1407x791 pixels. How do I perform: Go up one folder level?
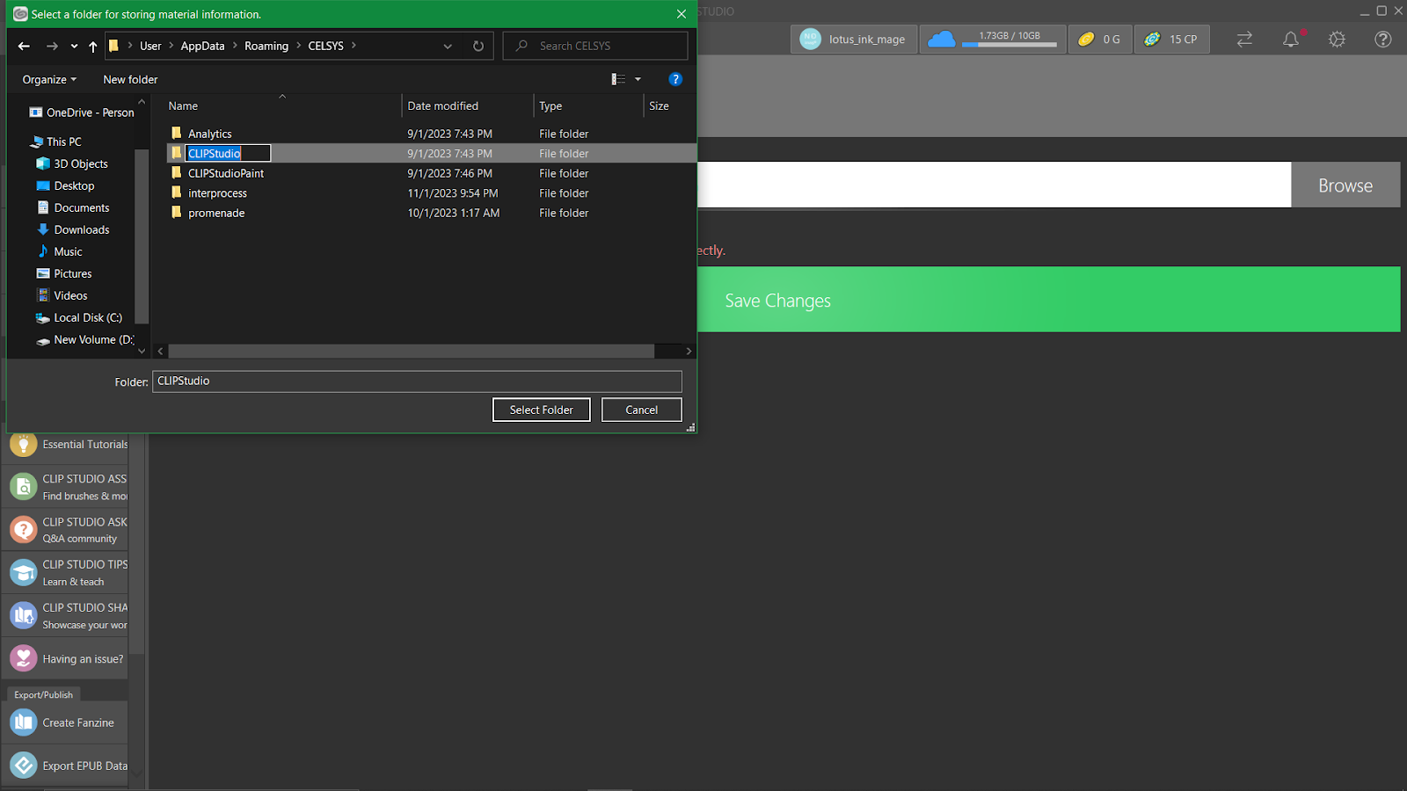(x=93, y=46)
